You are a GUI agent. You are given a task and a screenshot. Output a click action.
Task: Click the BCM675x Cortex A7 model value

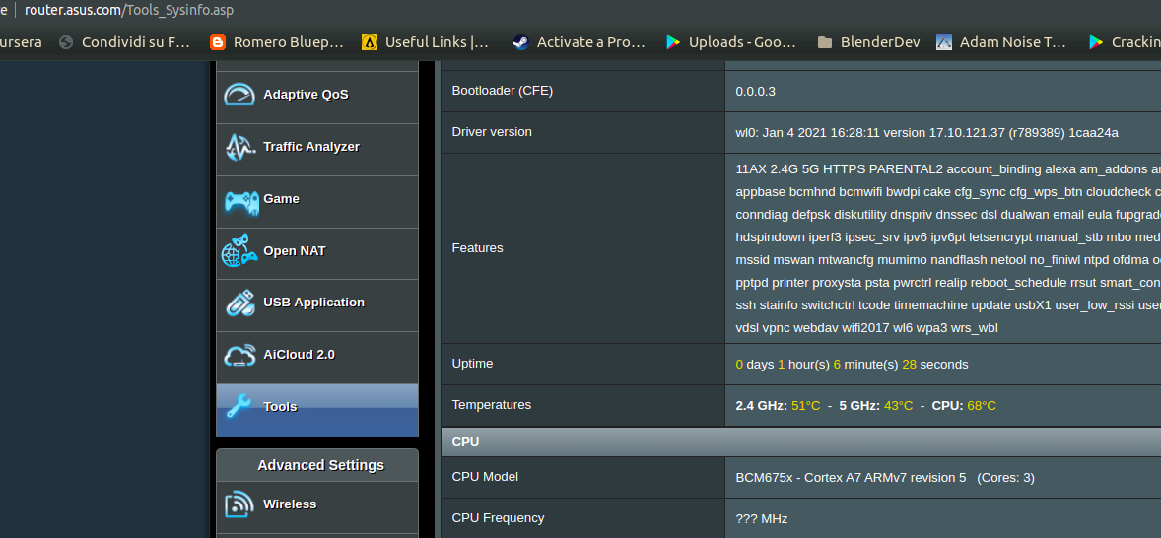coord(885,478)
